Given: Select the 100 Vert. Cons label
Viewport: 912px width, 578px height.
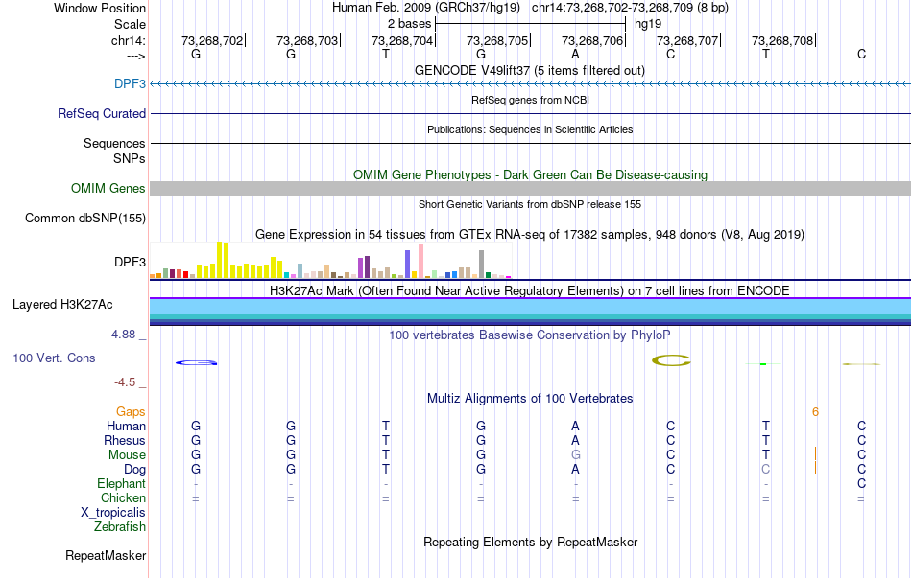Looking at the screenshot, I should (54, 358).
